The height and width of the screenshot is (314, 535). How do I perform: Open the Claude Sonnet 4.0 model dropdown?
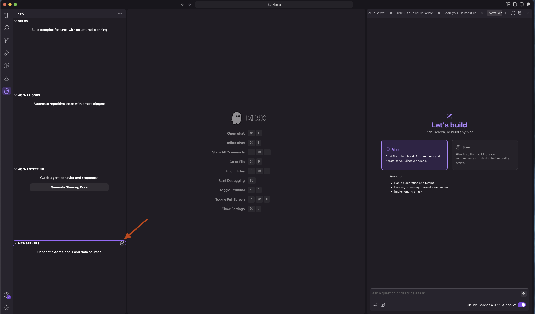tap(483, 305)
